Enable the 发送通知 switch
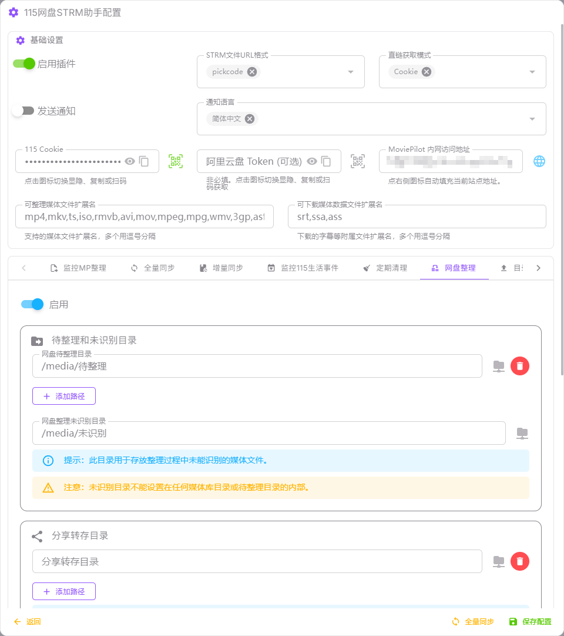This screenshot has width=564, height=636. click(x=24, y=111)
